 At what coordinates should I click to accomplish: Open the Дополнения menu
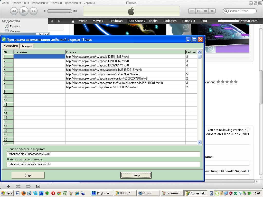point(73,3)
